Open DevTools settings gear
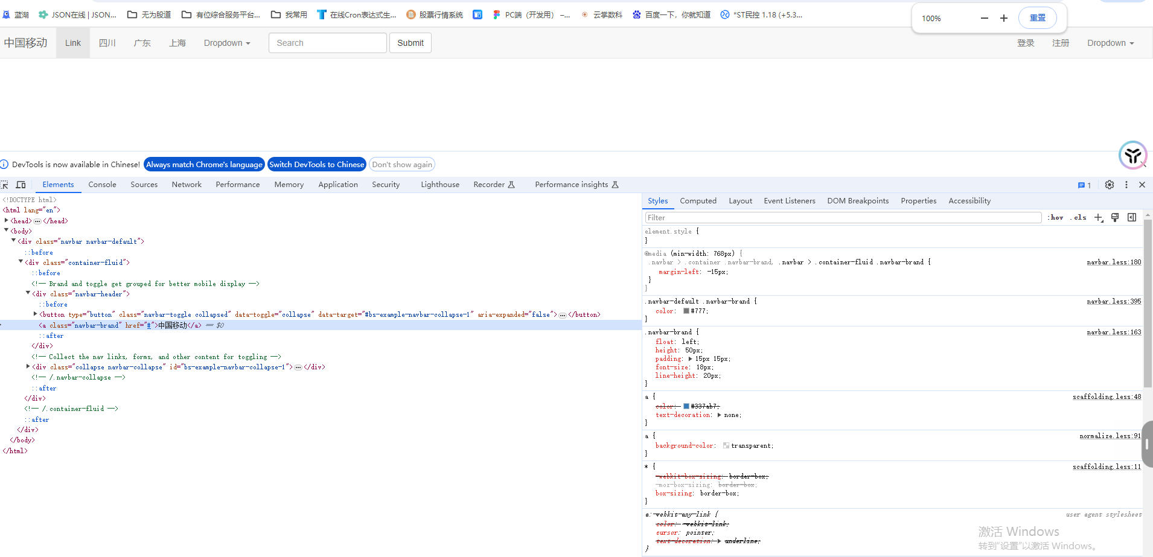 pos(1110,185)
